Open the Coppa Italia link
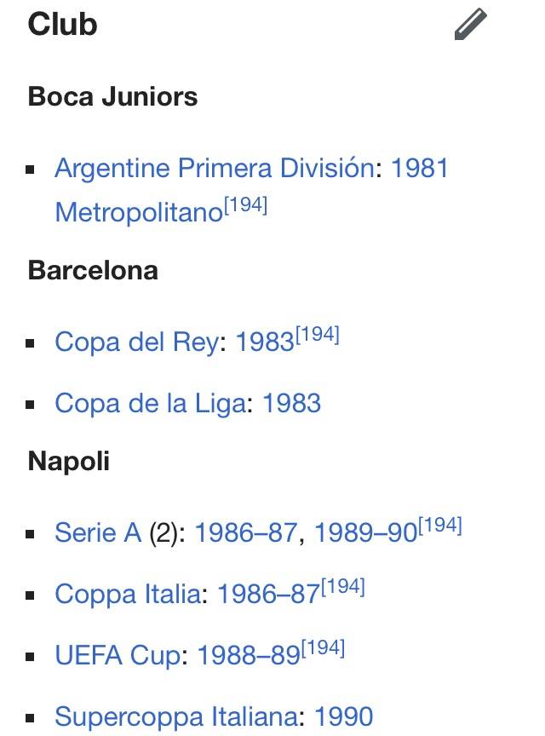The image size is (545, 736). pyautogui.click(x=127, y=594)
